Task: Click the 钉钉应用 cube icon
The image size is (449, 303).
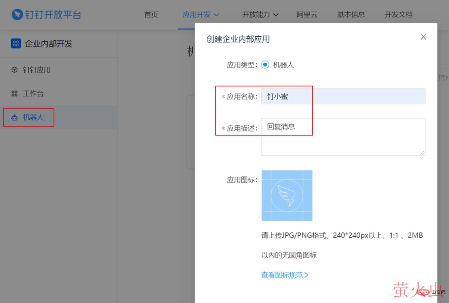Action: [15, 70]
